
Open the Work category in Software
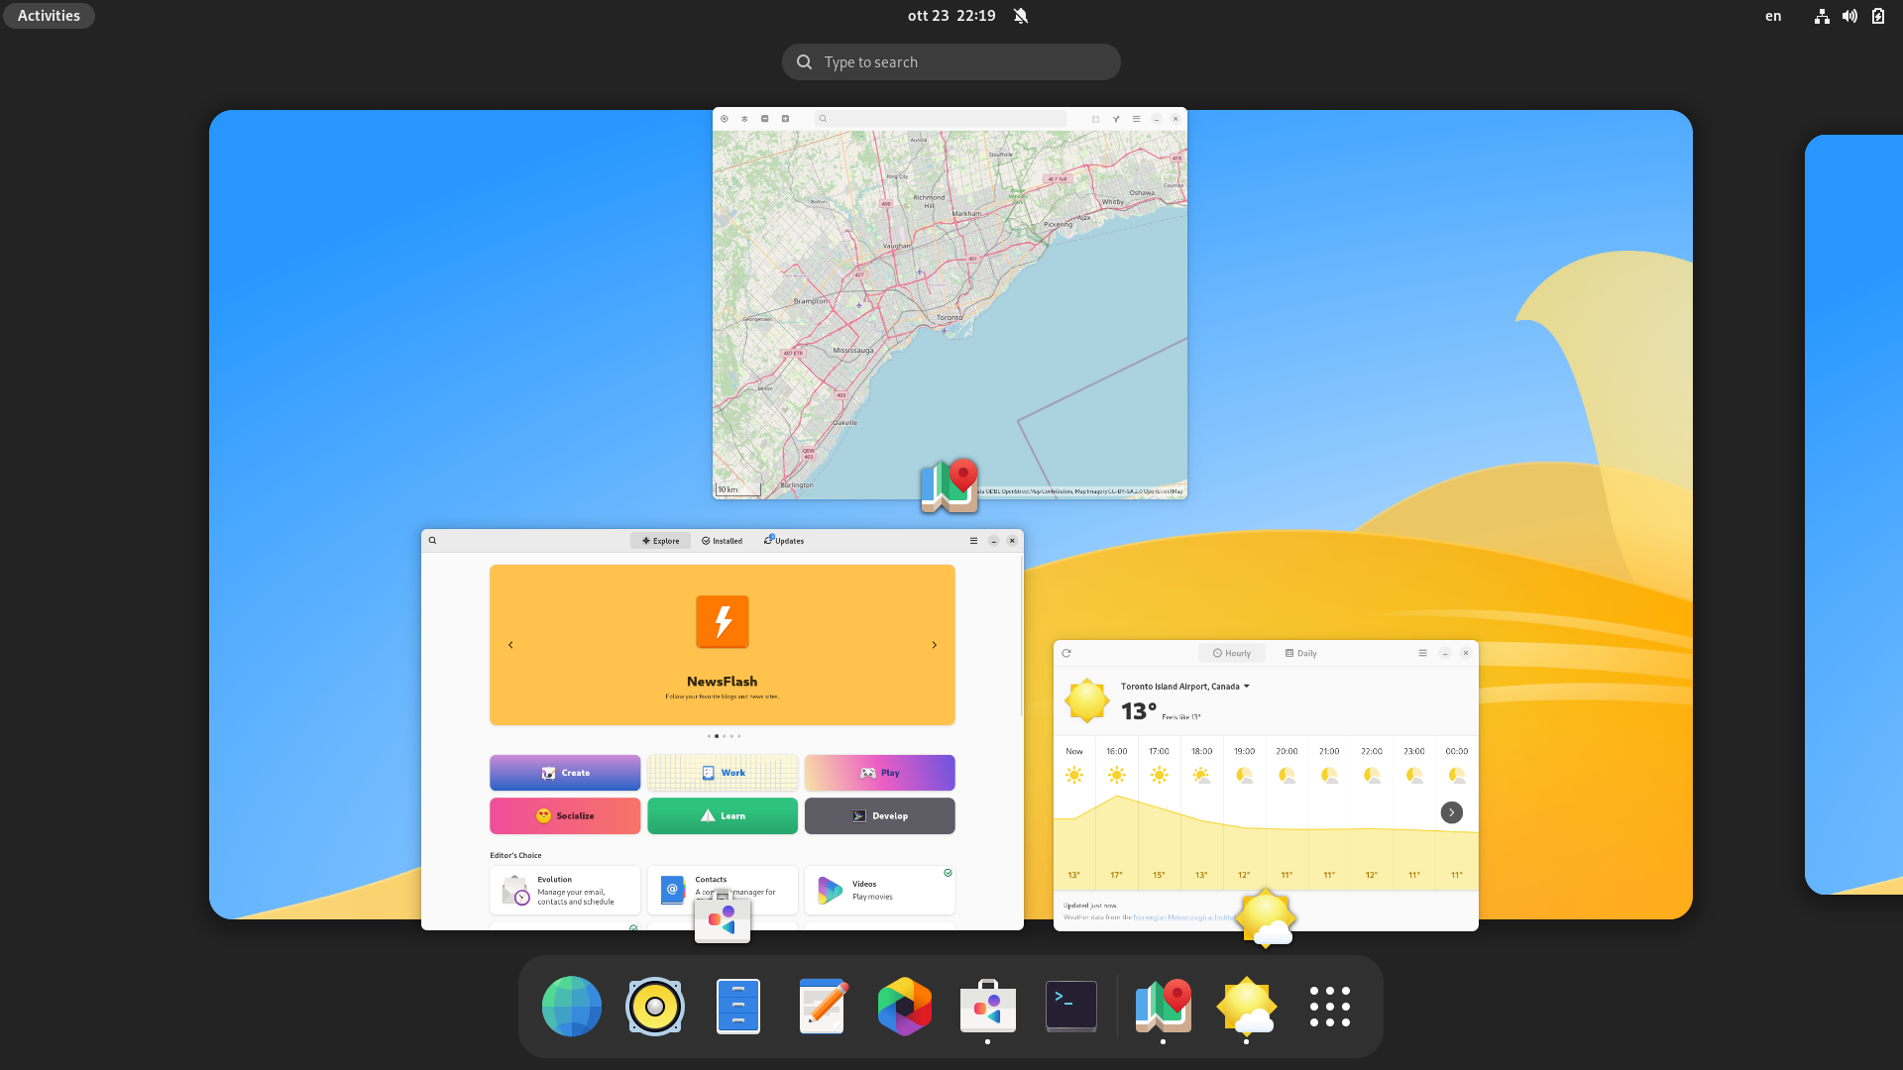point(723,773)
